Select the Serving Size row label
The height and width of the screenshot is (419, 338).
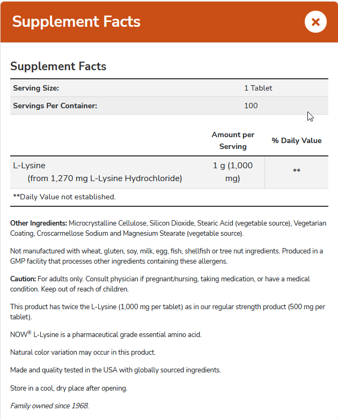click(x=36, y=88)
